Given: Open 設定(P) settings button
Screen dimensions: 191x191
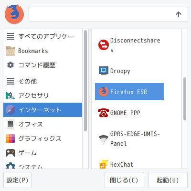Looking at the screenshot, I should 17,180.
